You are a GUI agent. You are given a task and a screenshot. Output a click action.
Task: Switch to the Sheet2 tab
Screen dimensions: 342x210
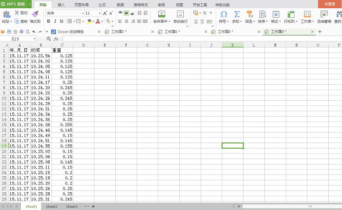pos(52,207)
